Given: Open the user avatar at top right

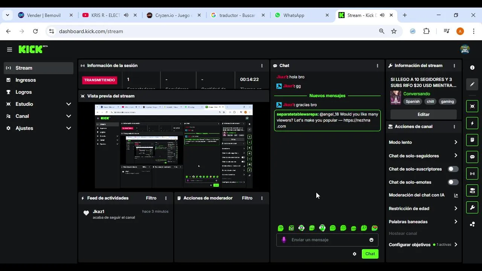Looking at the screenshot, I should click(465, 49).
